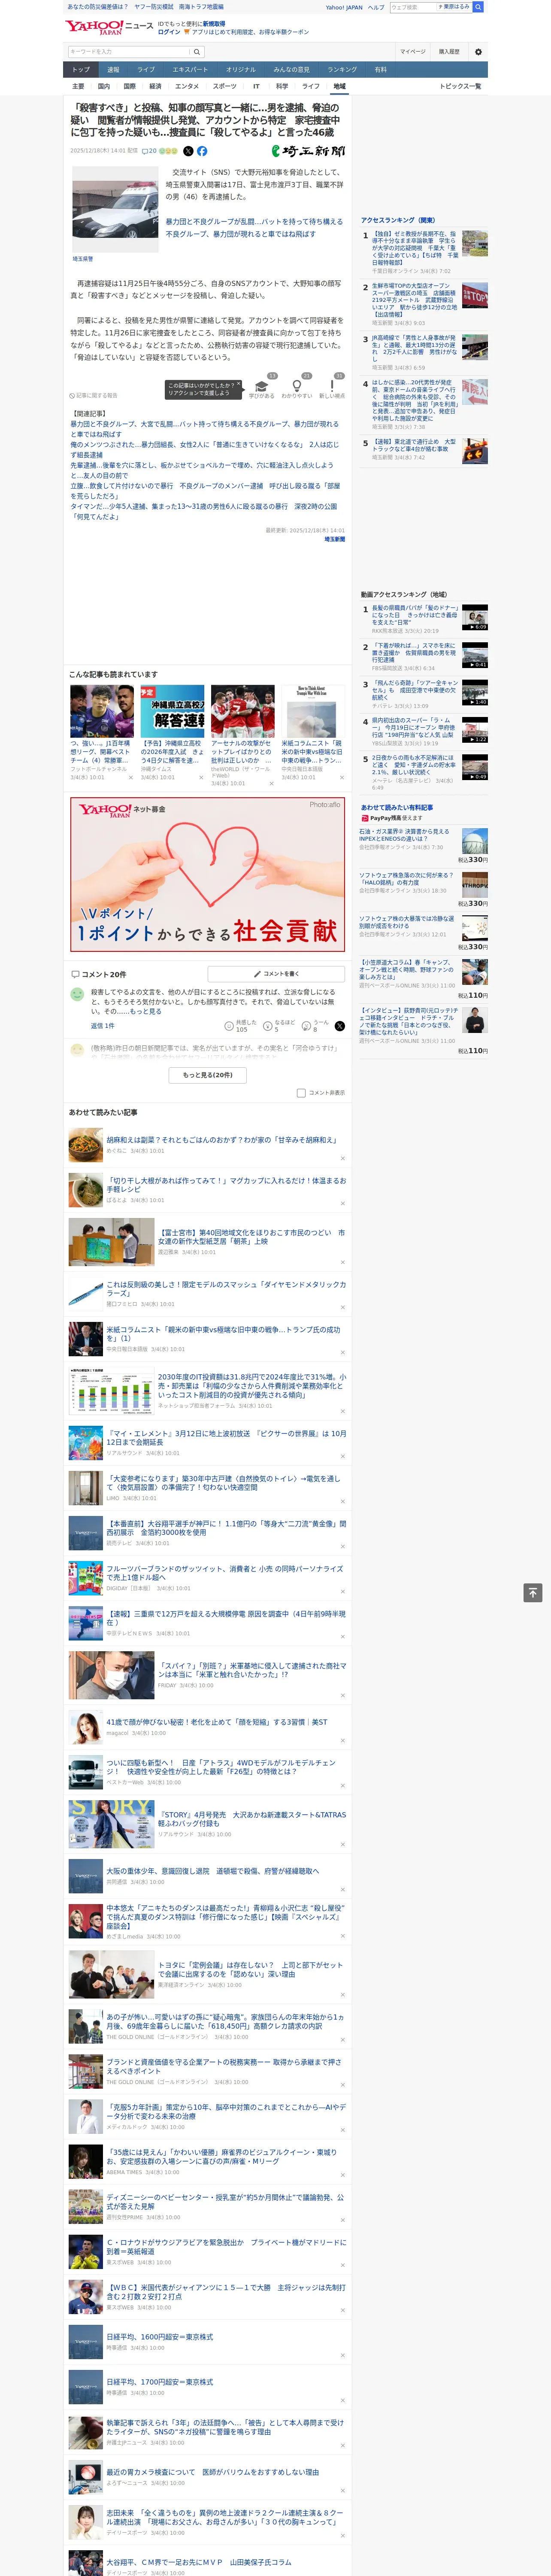Report this article via 記事に関する報告
The image size is (551, 2576).
click(x=93, y=396)
